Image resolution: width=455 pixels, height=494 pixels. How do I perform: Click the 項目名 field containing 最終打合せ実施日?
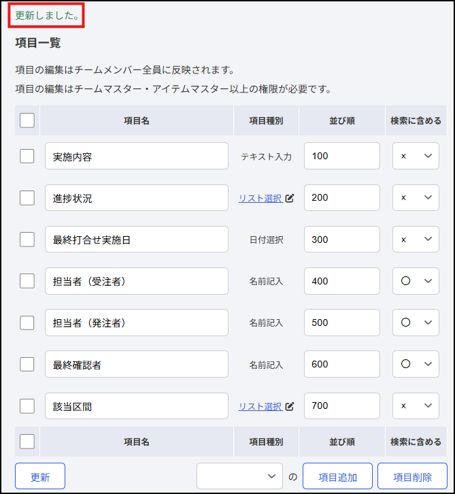tap(137, 239)
